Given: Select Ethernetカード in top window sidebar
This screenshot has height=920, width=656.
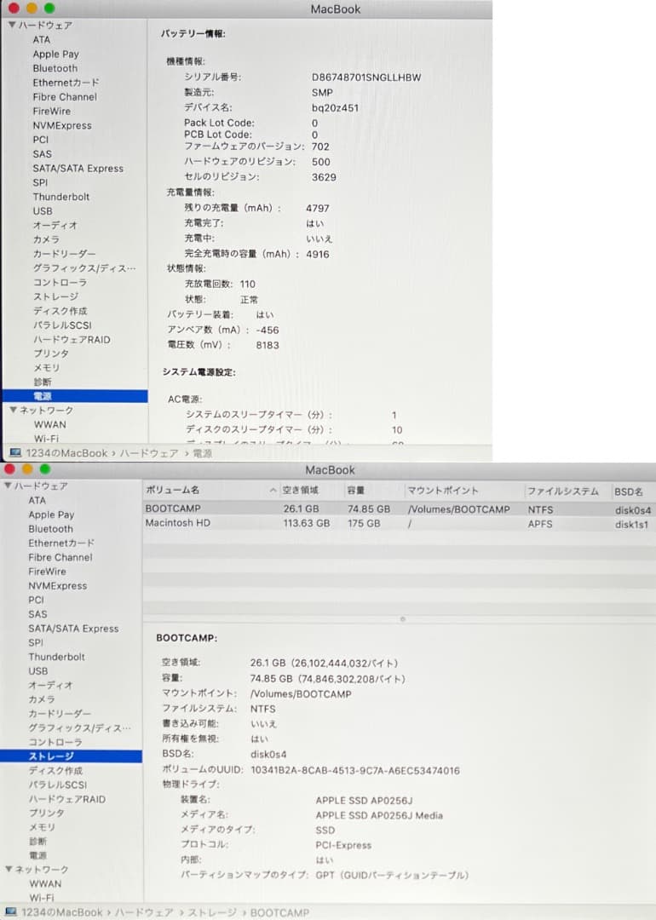Looking at the screenshot, I should pyautogui.click(x=66, y=83).
